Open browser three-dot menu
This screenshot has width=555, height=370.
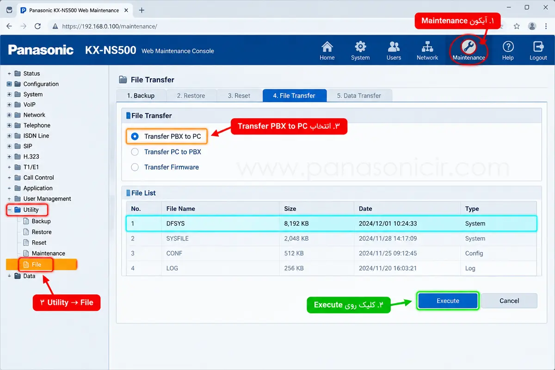point(546,26)
